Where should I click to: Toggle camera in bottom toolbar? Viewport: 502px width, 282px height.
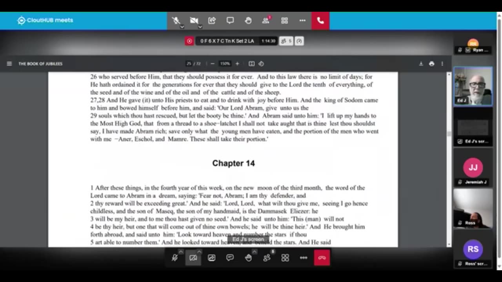(193, 258)
